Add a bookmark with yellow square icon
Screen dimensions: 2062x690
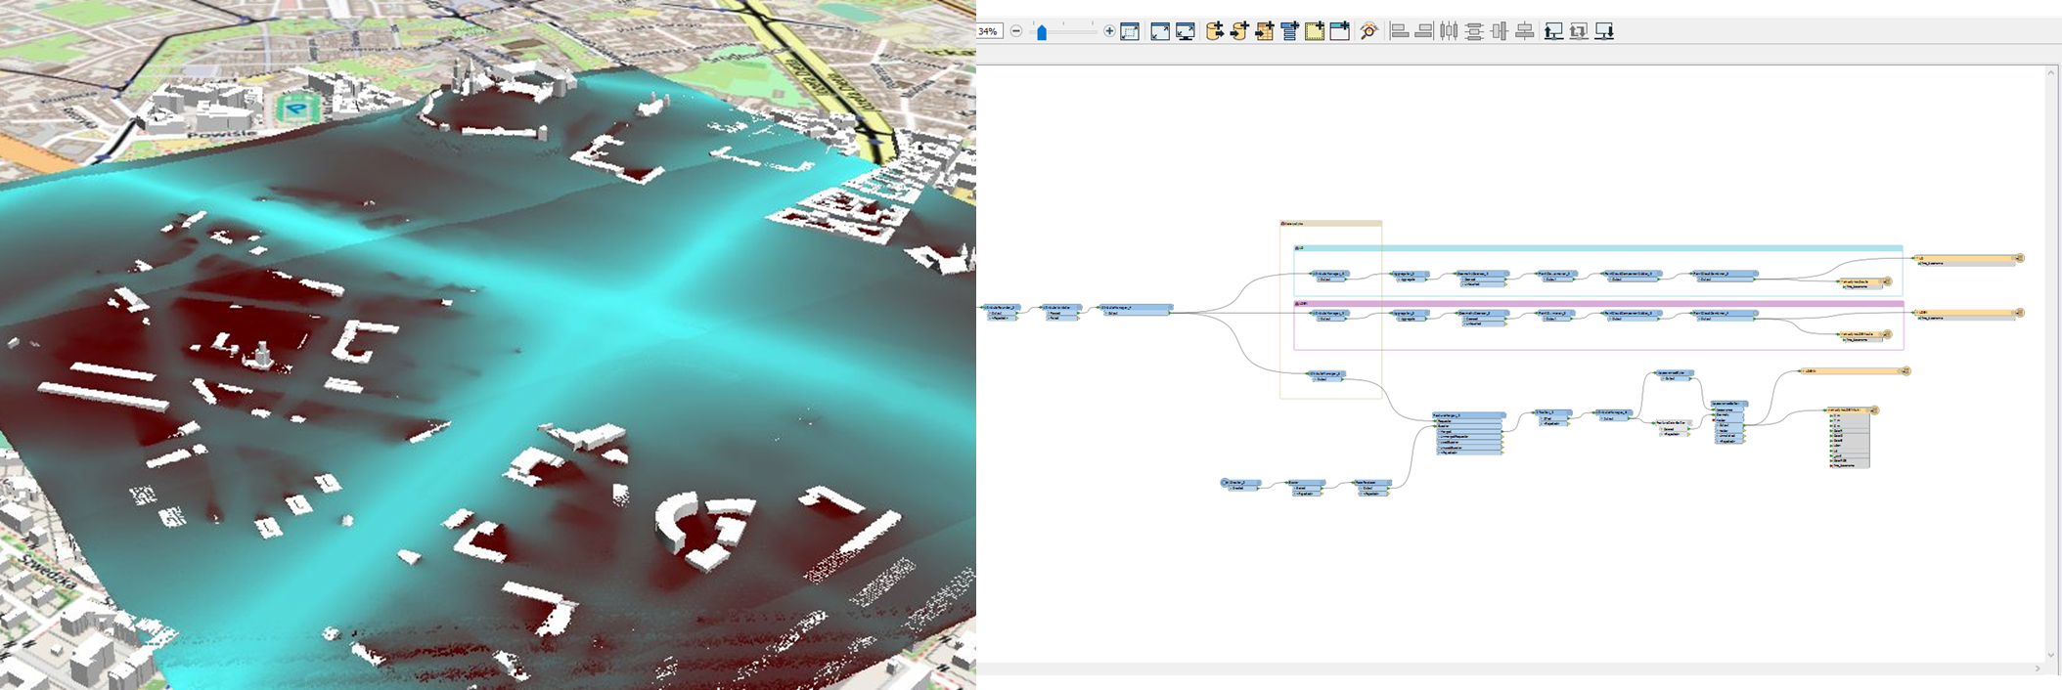pyautogui.click(x=1315, y=31)
